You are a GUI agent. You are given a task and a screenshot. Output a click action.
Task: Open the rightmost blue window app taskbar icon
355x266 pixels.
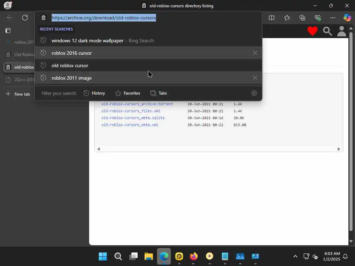256,256
